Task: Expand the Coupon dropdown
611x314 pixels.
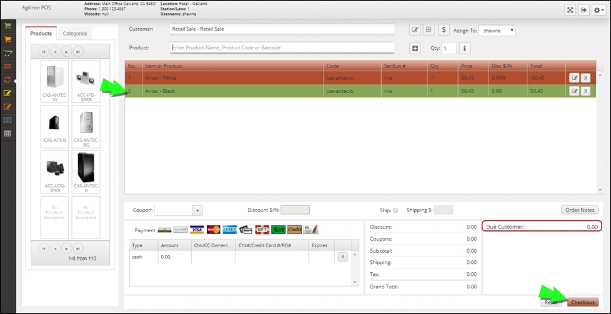Action: [x=197, y=211]
